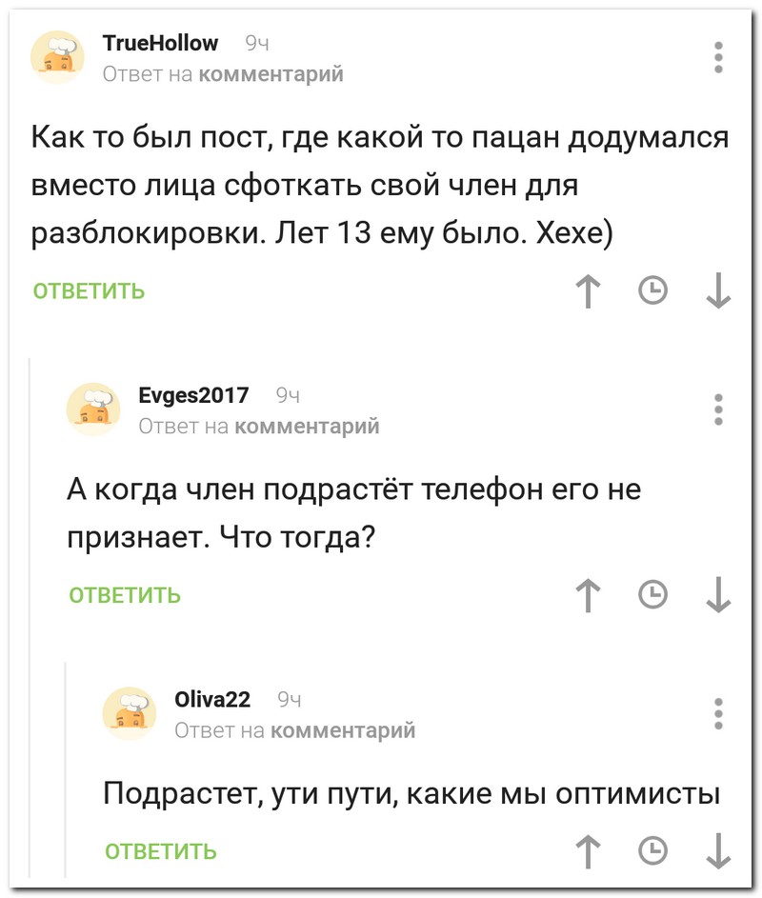The height and width of the screenshot is (898, 762).
Task: Upvote the comment by Evges2017
Action: coord(591,595)
